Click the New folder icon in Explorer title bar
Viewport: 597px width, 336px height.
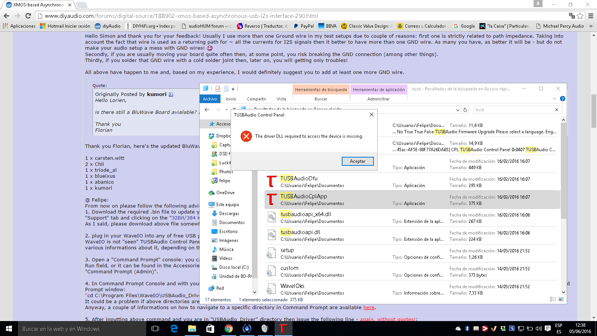(x=226, y=89)
